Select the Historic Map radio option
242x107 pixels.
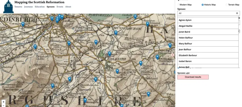click(x=202, y=5)
